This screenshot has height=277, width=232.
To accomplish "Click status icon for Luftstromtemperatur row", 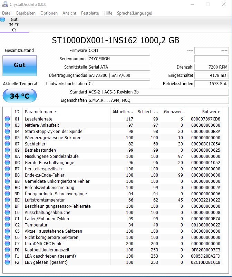I will pyautogui.click(x=7, y=200).
